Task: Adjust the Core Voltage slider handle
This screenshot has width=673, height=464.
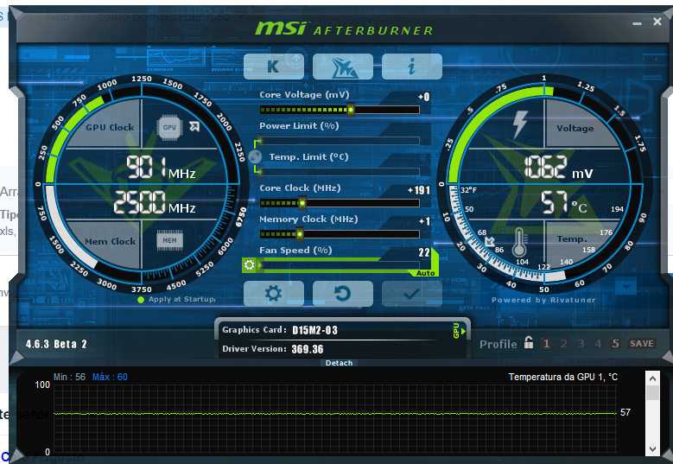Action: (351, 110)
